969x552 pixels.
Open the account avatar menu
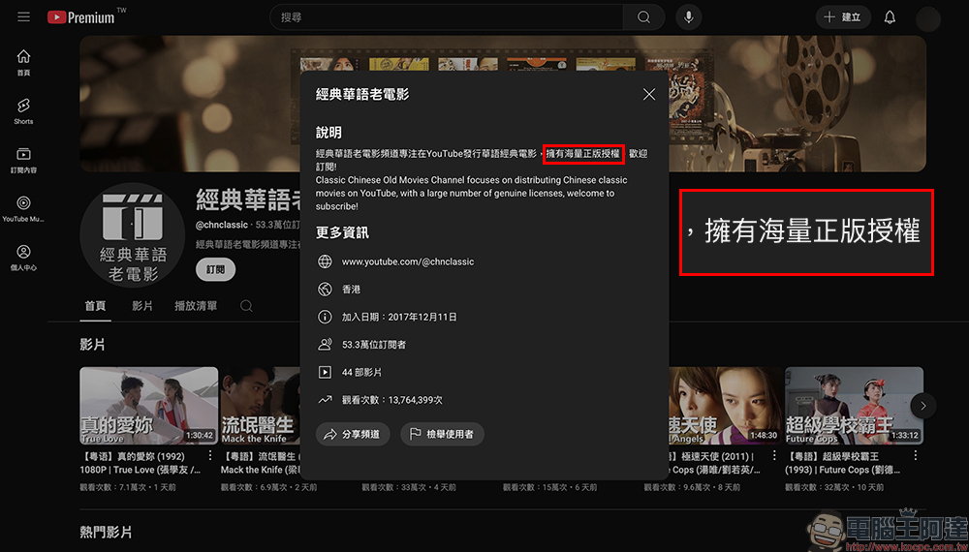927,18
